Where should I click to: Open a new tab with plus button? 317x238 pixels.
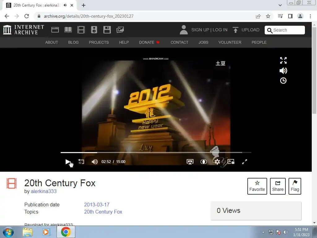tap(84, 5)
